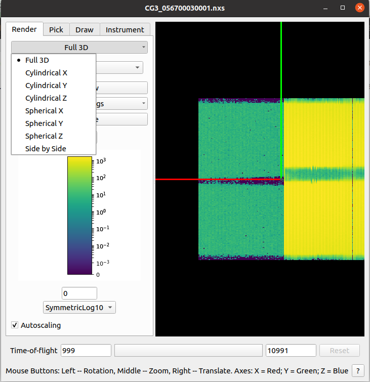Select Spherical Z projection
Screen dimensions: 370x382
pos(54,136)
